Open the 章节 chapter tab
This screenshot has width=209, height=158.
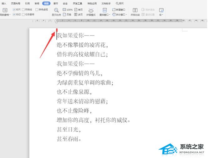point(56,3)
